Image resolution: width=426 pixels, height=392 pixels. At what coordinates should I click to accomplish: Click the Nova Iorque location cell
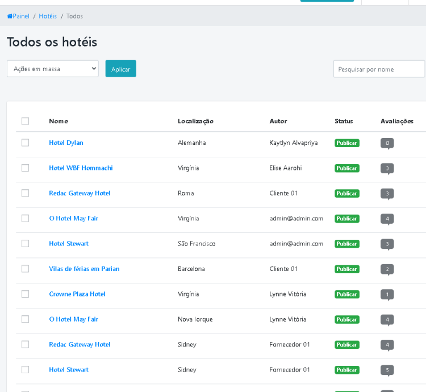pos(195,319)
